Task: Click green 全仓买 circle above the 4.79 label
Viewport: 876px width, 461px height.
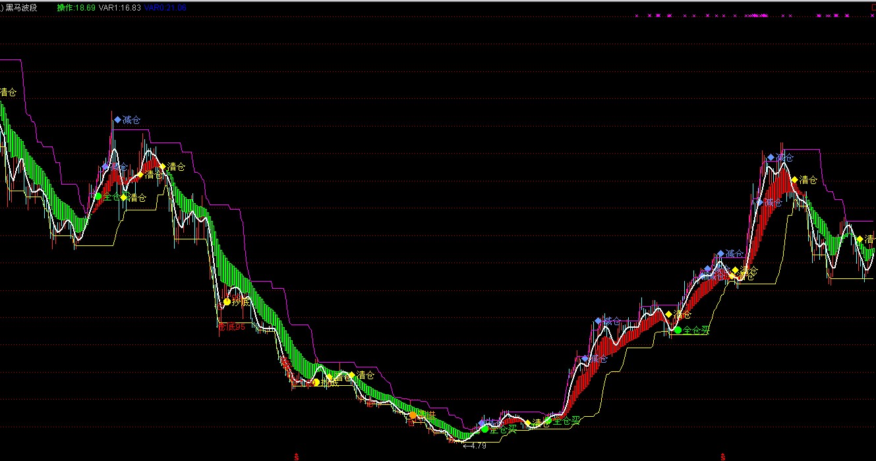Action: 485,429
